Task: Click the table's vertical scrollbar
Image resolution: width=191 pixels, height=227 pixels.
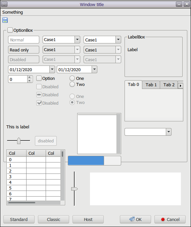Action: coord(62,176)
